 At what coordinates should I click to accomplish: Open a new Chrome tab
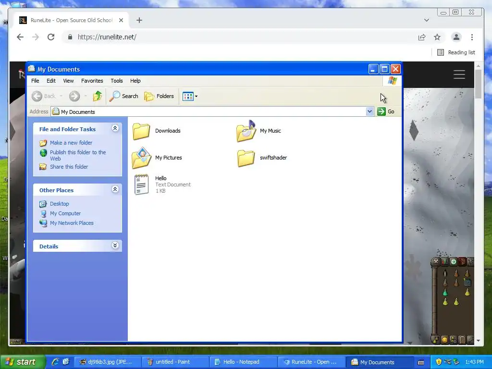(x=139, y=20)
